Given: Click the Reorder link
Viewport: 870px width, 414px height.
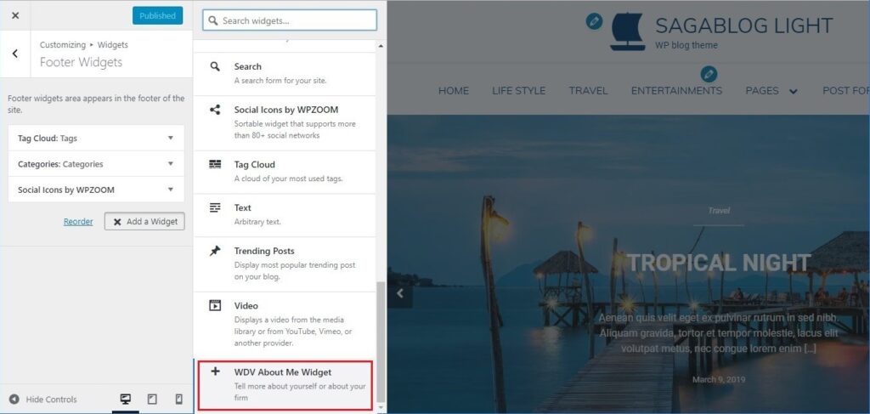Looking at the screenshot, I should (x=78, y=221).
